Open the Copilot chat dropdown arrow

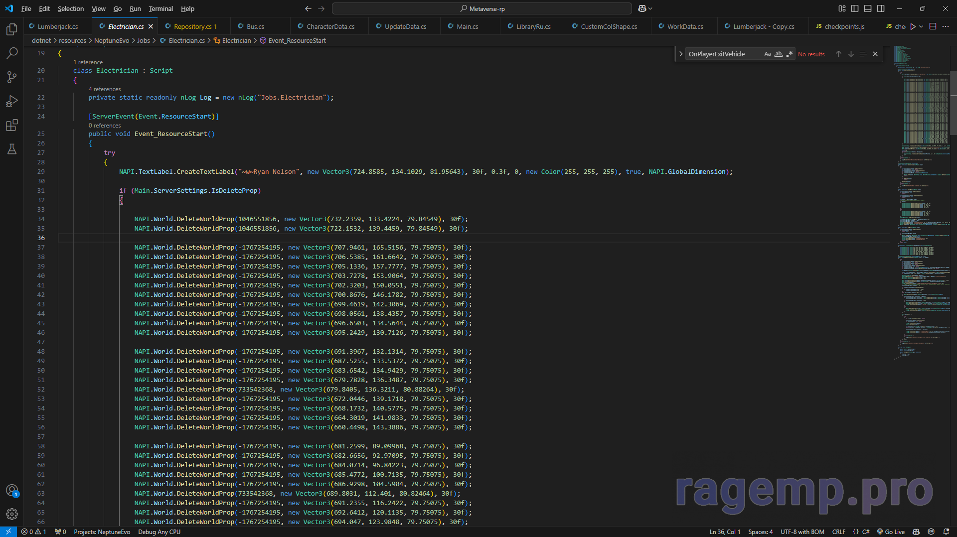[x=650, y=8]
